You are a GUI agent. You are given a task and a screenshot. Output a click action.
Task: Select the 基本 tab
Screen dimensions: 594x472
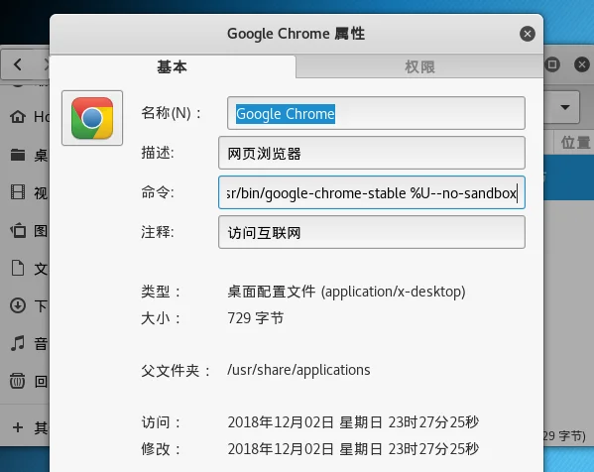pos(173,67)
